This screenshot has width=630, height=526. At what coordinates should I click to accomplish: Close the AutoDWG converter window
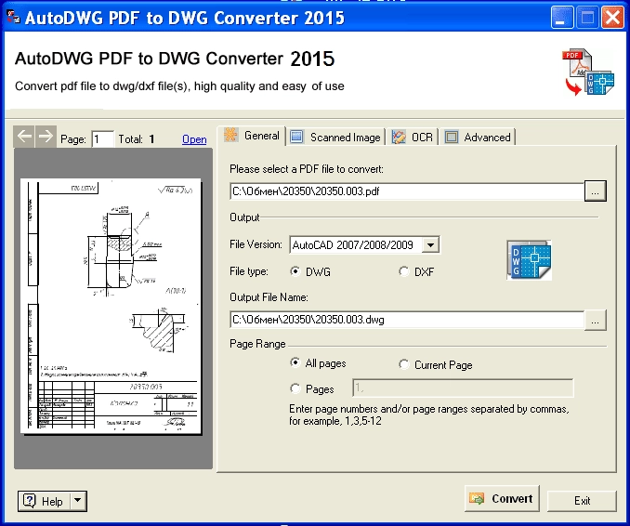point(612,18)
